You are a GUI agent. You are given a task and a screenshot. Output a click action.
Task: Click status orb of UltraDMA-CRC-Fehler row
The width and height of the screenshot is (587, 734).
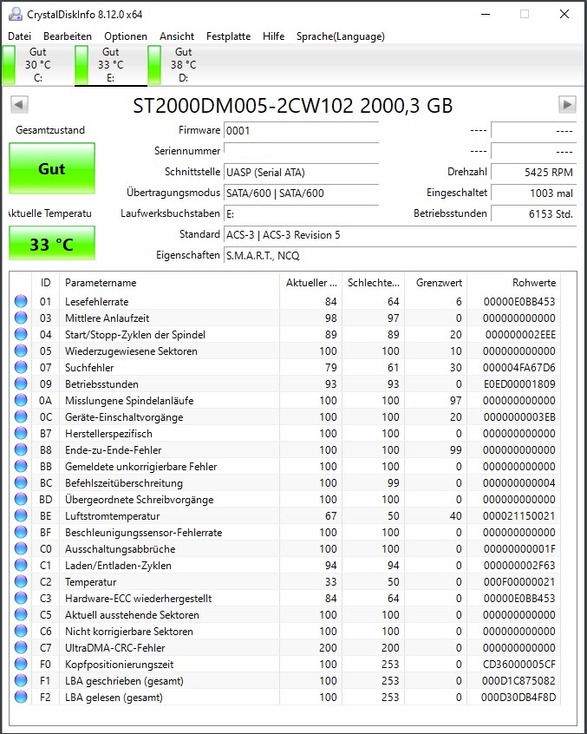tap(21, 648)
